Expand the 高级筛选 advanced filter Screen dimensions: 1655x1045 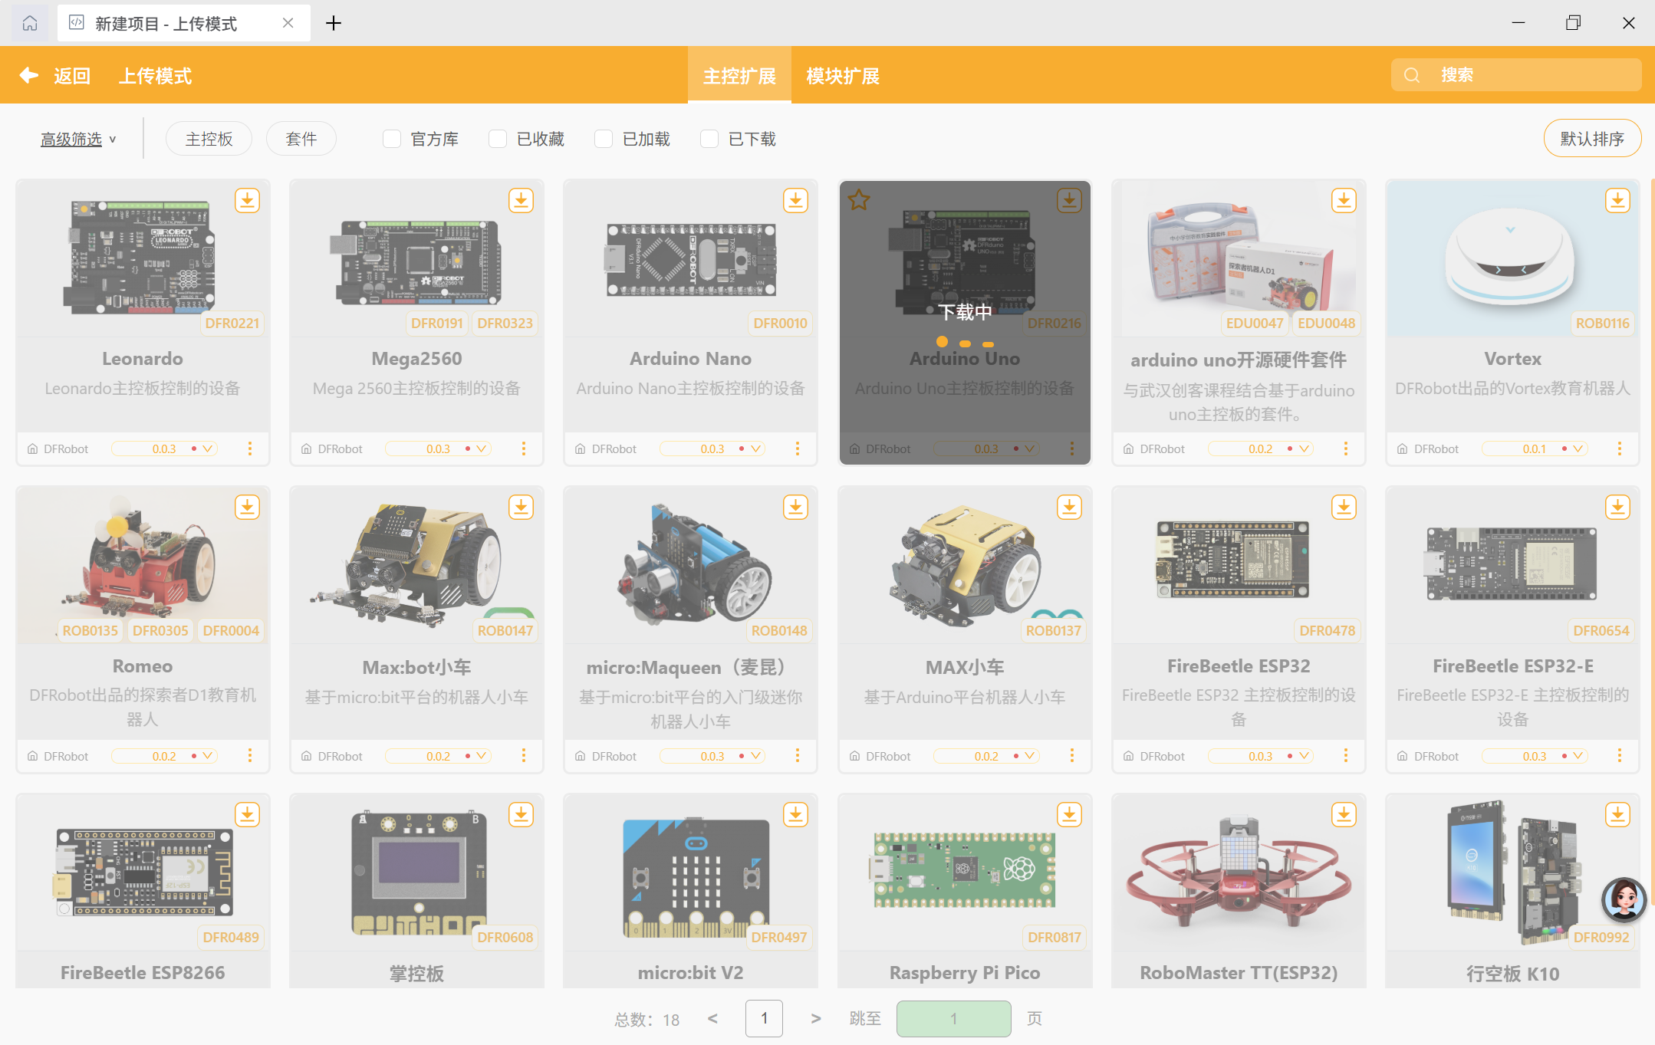coord(78,139)
